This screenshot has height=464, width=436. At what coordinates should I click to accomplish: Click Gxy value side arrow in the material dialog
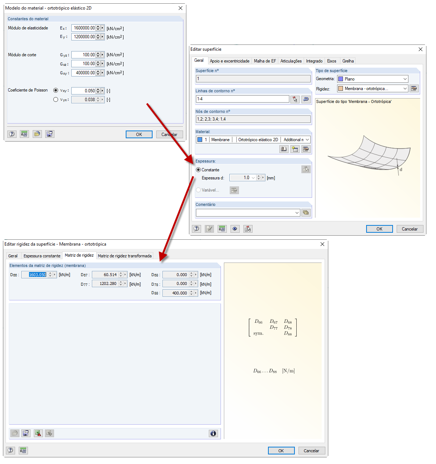coord(103,73)
